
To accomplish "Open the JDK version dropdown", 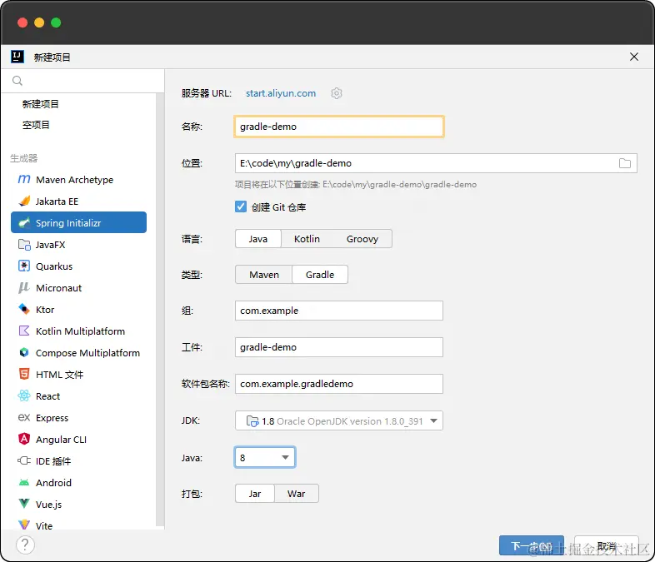I will tap(339, 421).
